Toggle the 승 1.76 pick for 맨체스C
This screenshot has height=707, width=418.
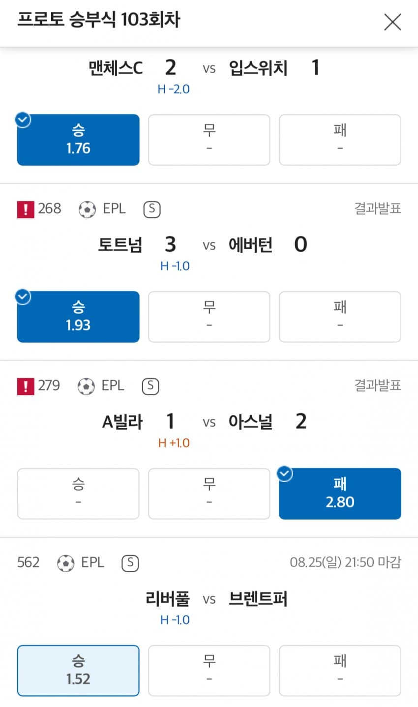pyautogui.click(x=78, y=140)
